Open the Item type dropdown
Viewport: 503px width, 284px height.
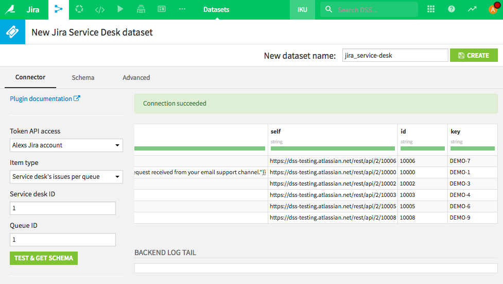(66, 177)
